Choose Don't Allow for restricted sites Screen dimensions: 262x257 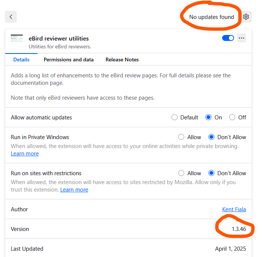pos(211,173)
